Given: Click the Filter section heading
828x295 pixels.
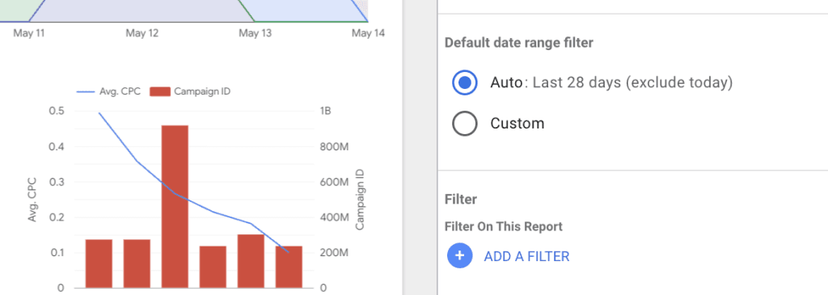Looking at the screenshot, I should click(460, 199).
